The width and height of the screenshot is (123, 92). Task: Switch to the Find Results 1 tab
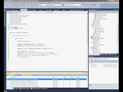pyautogui.click(x=43, y=88)
